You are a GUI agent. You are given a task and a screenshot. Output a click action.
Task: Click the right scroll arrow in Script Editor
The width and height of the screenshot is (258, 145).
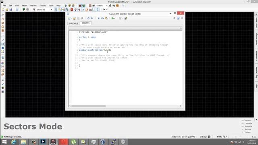pos(181,106)
